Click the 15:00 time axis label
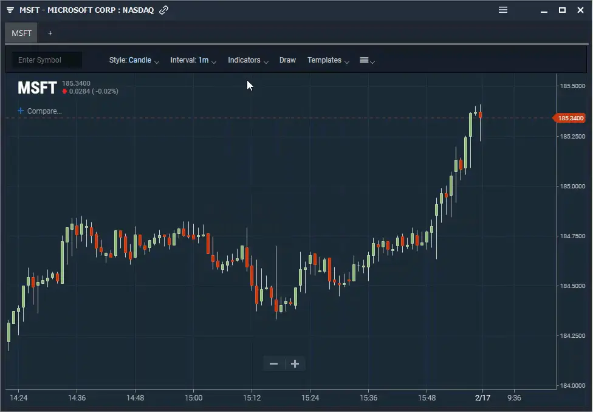Screen dimensions: 593x412 [x=193, y=397]
